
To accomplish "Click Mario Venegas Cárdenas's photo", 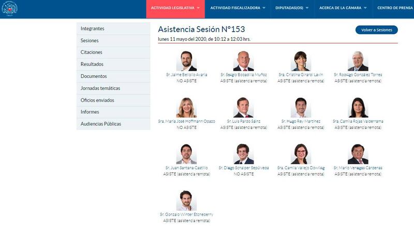I will point(358,154).
